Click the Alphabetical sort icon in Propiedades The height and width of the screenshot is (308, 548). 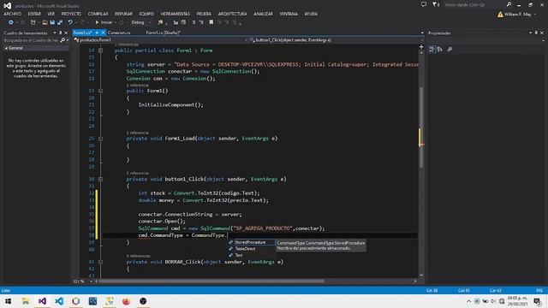click(439, 50)
